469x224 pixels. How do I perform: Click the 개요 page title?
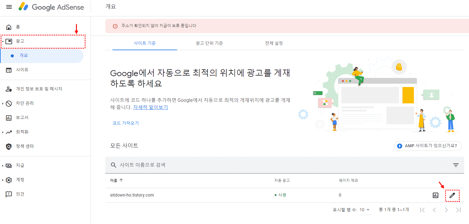click(x=111, y=7)
